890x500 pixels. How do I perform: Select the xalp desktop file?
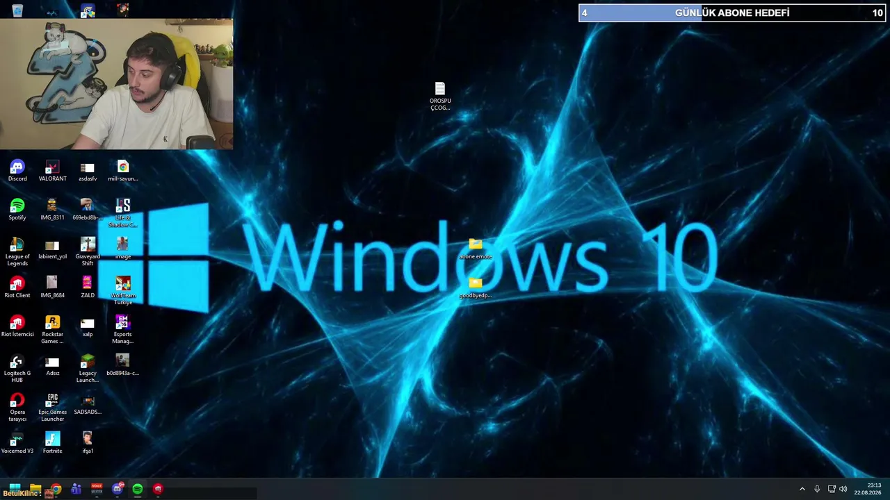click(x=88, y=326)
